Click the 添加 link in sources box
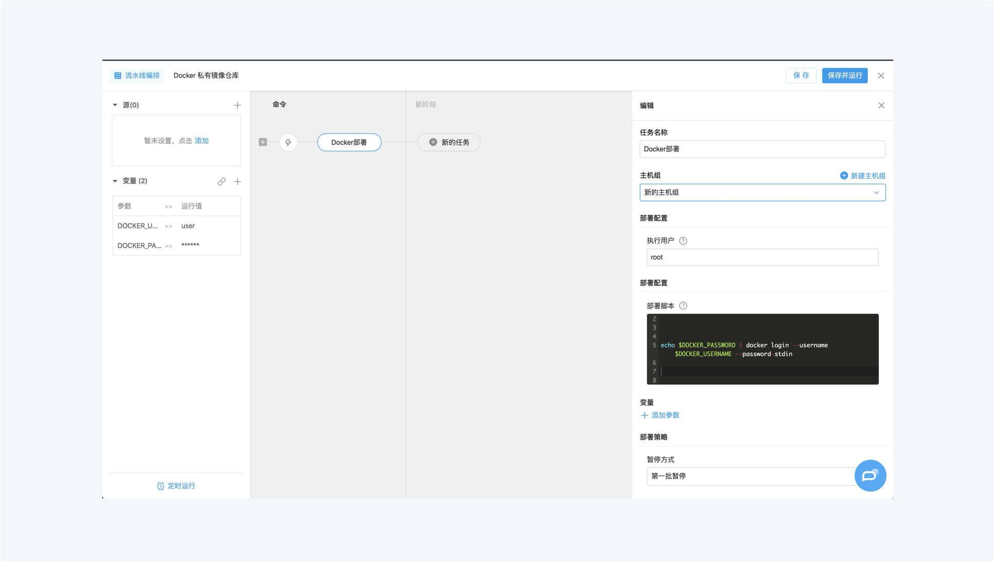Screen dimensions: 994x562 [202, 141]
